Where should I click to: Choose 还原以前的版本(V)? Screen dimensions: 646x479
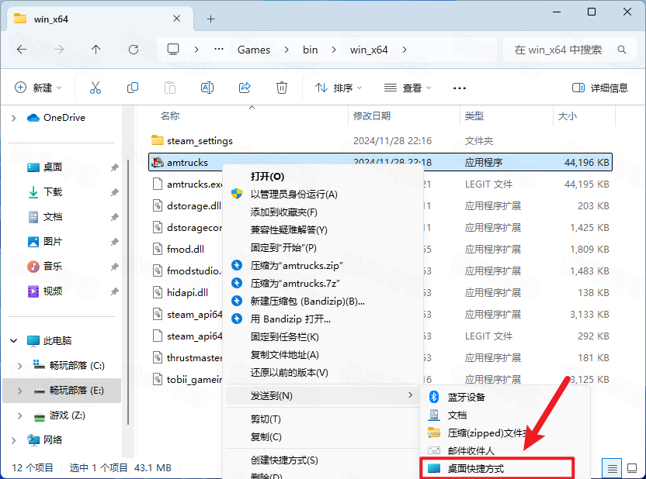click(x=323, y=373)
